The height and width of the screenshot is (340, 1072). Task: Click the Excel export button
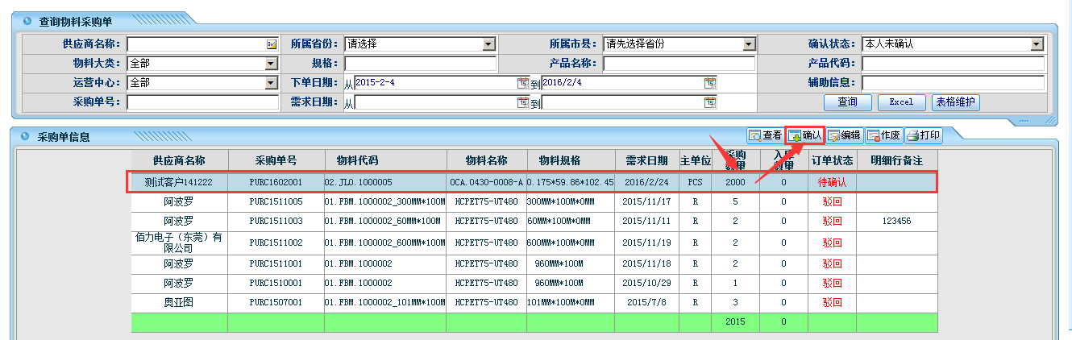pyautogui.click(x=900, y=102)
